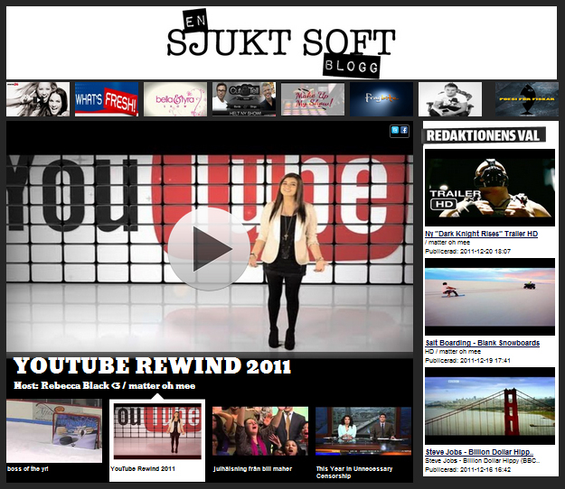Select the YouTube Rewind 2011 carousel thumbnail
565x489 pixels.
[x=157, y=431]
